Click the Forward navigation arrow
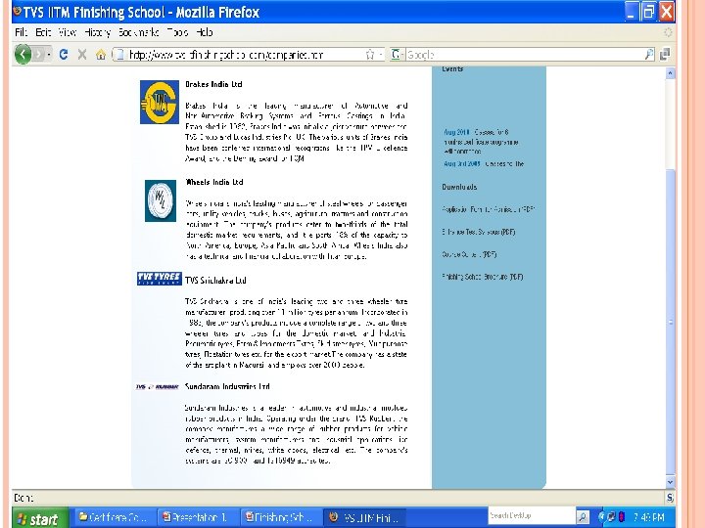Viewport: 705px width, 528px height. tap(38, 55)
